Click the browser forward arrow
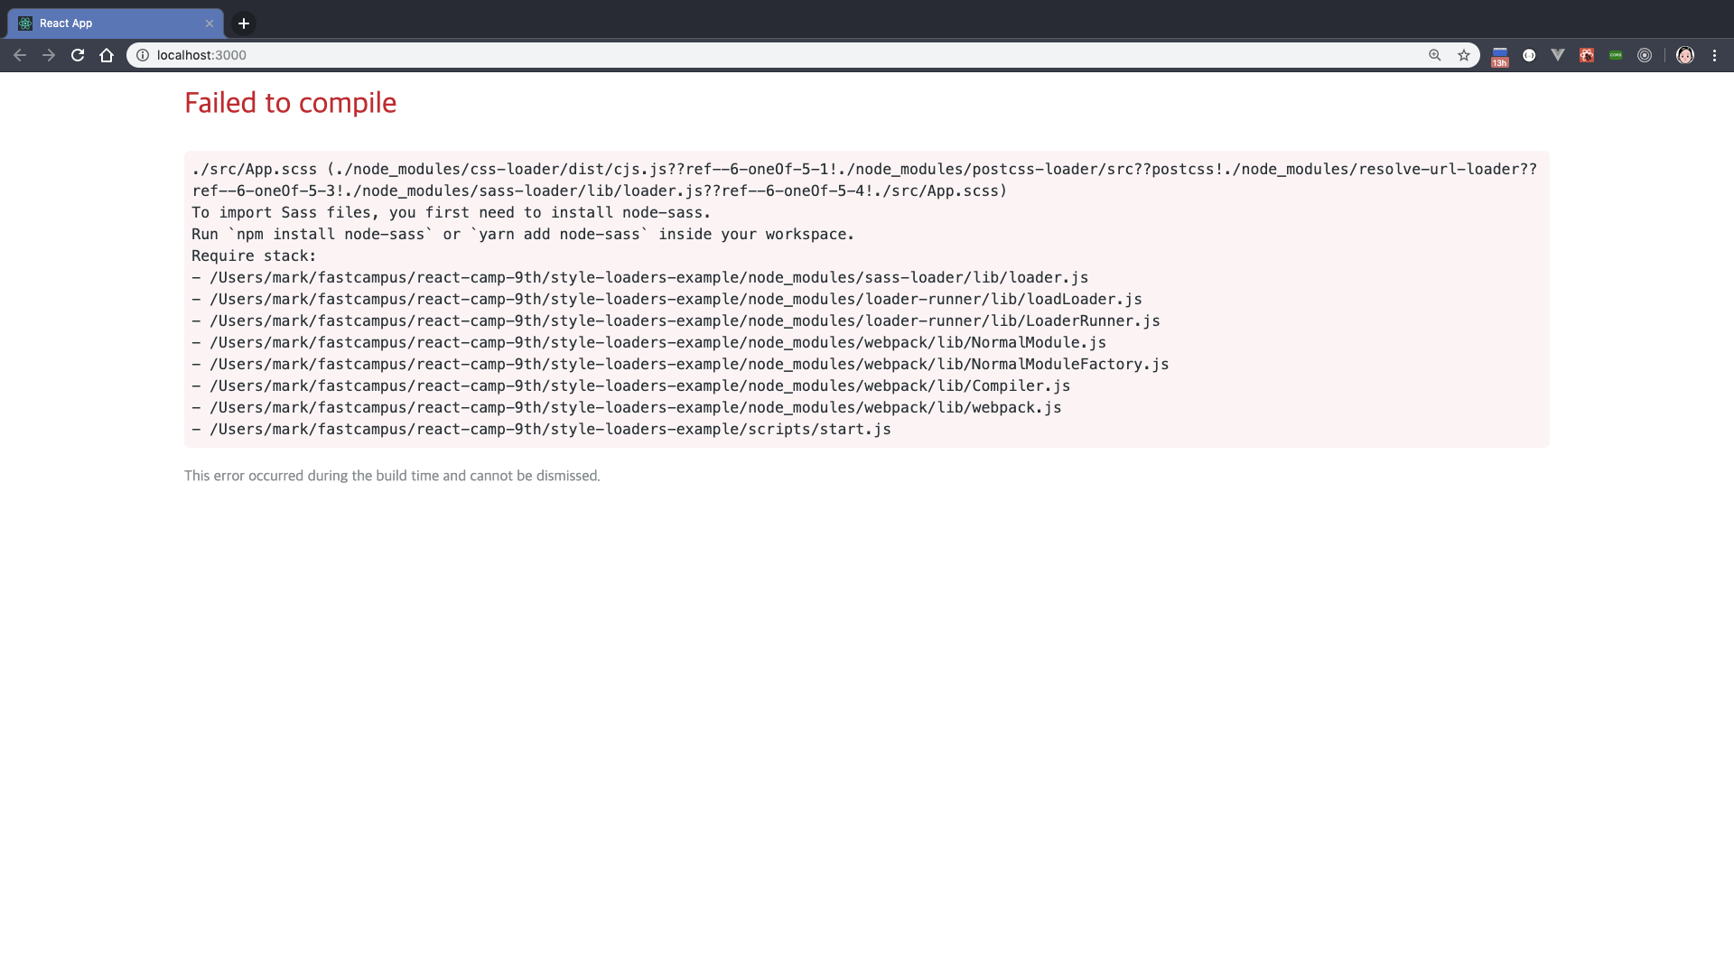 [x=49, y=55]
